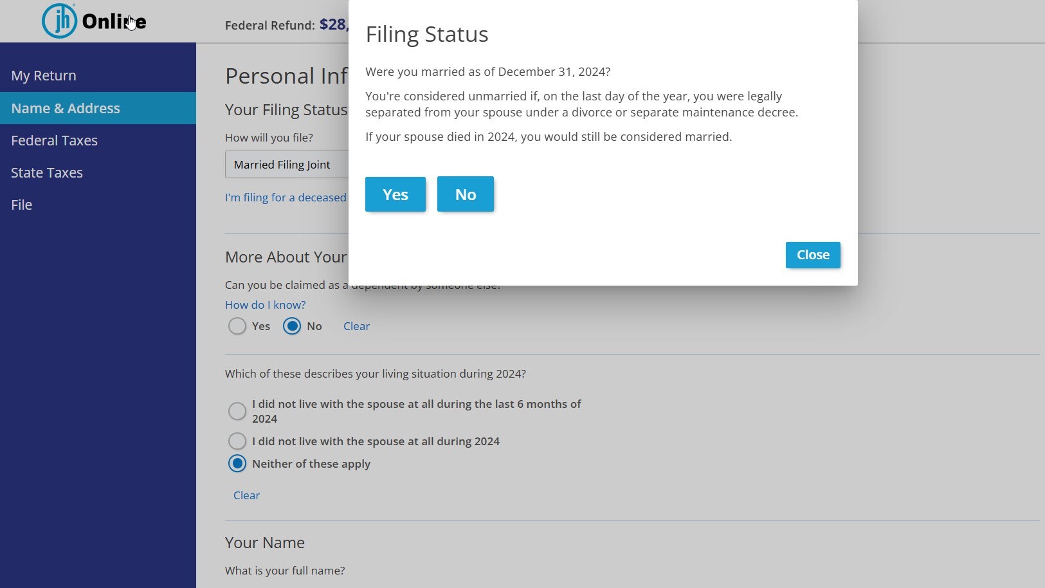The image size is (1045, 588).
Task: Answer Yes in the Filing Status dialog
Action: pos(395,194)
